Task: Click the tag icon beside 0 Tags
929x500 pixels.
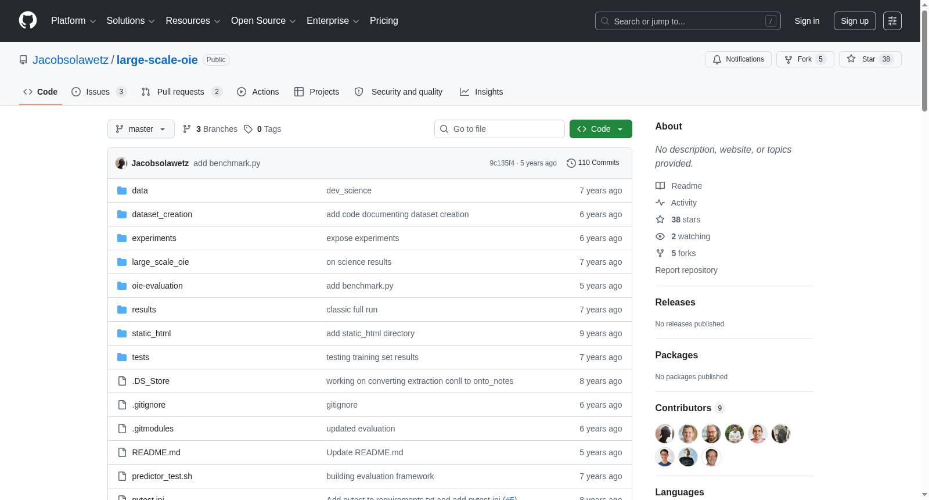Action: pos(248,129)
